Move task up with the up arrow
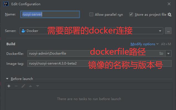 [30, 86]
